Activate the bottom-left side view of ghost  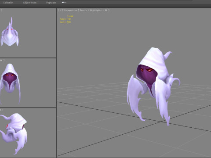28,133
